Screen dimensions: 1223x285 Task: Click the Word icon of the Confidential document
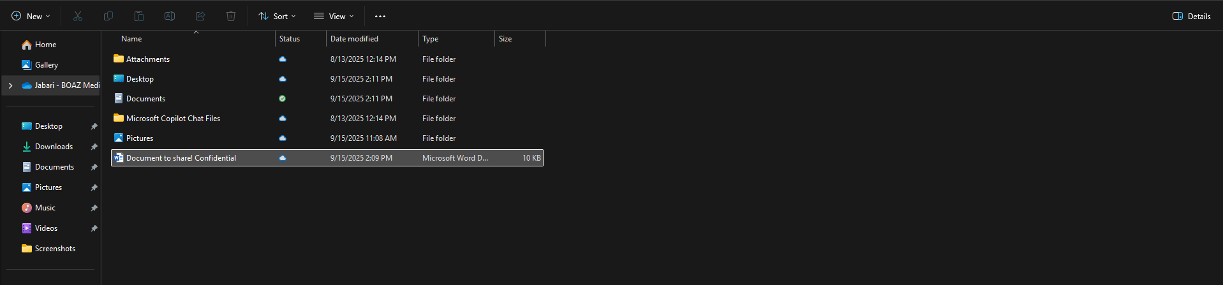119,157
